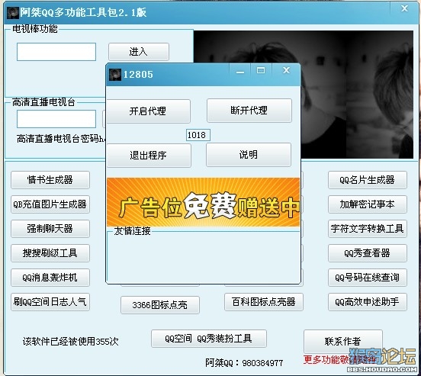Click the main toolkit title bar icon

pos(13,13)
